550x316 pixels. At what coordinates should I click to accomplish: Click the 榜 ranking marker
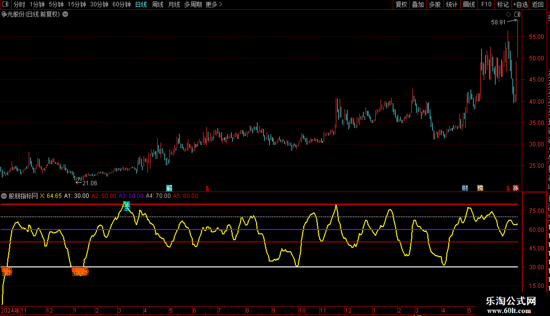(x=480, y=188)
